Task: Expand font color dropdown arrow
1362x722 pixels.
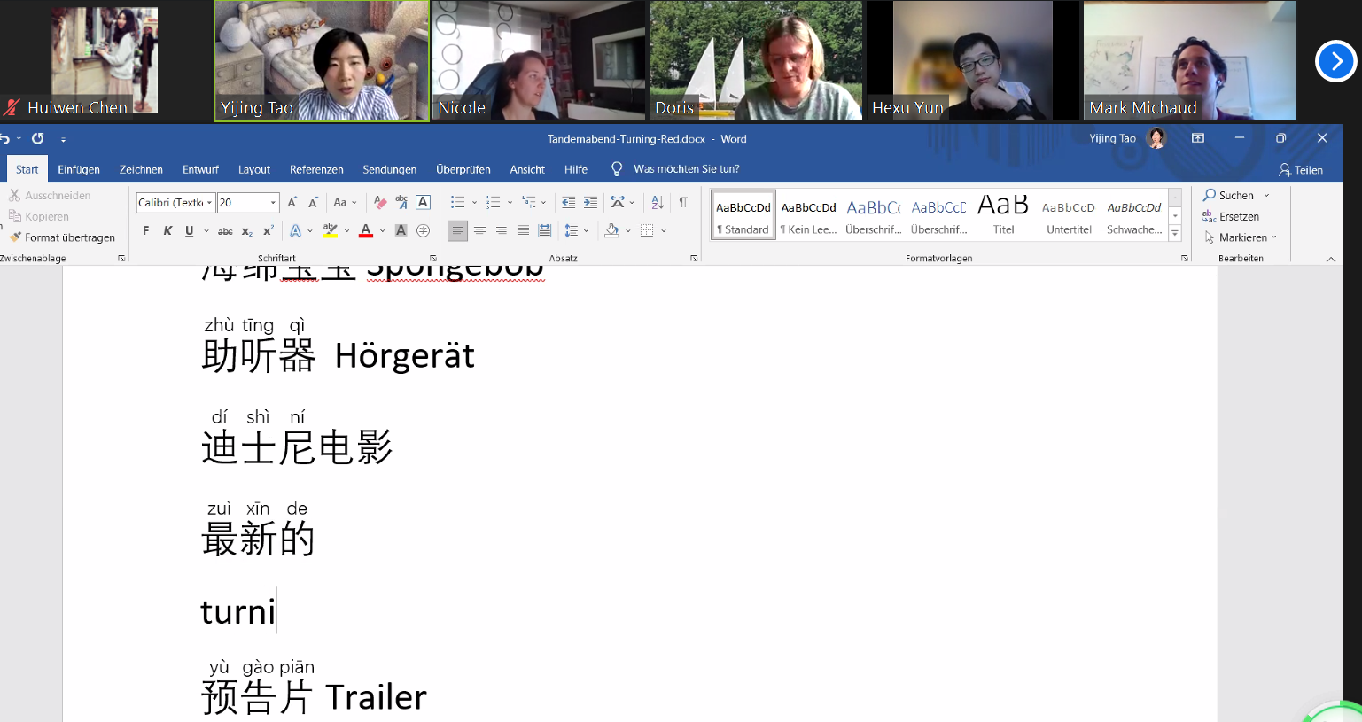Action: (x=383, y=231)
